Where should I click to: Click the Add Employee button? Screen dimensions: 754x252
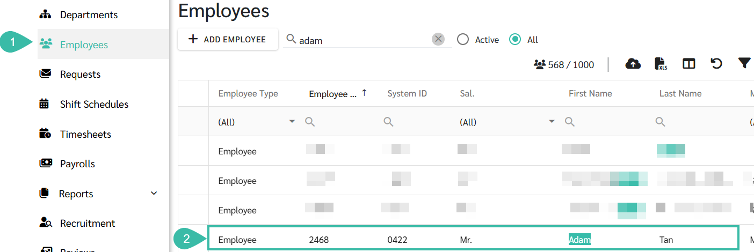click(228, 39)
